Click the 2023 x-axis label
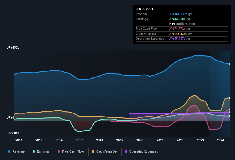Screen dimensions: 235x160 click(200, 140)
